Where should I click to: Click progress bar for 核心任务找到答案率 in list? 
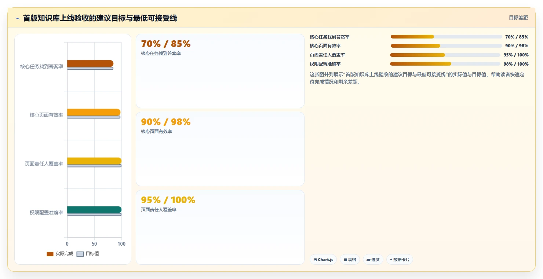point(447,37)
